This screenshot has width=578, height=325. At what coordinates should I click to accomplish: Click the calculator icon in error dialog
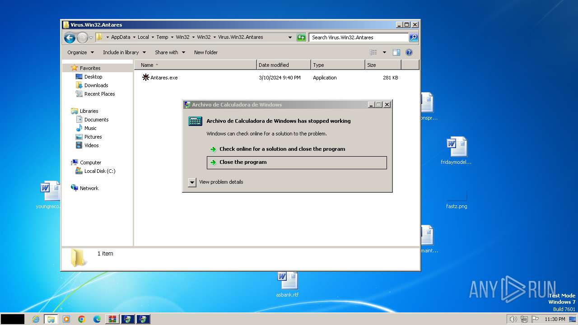195,121
